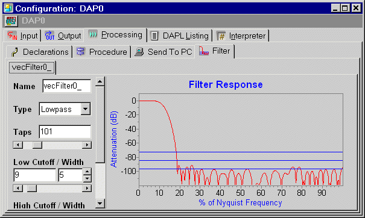Viewport: 365px width, 218px height.
Task: Click the Procedure tab icon
Action: [81, 51]
